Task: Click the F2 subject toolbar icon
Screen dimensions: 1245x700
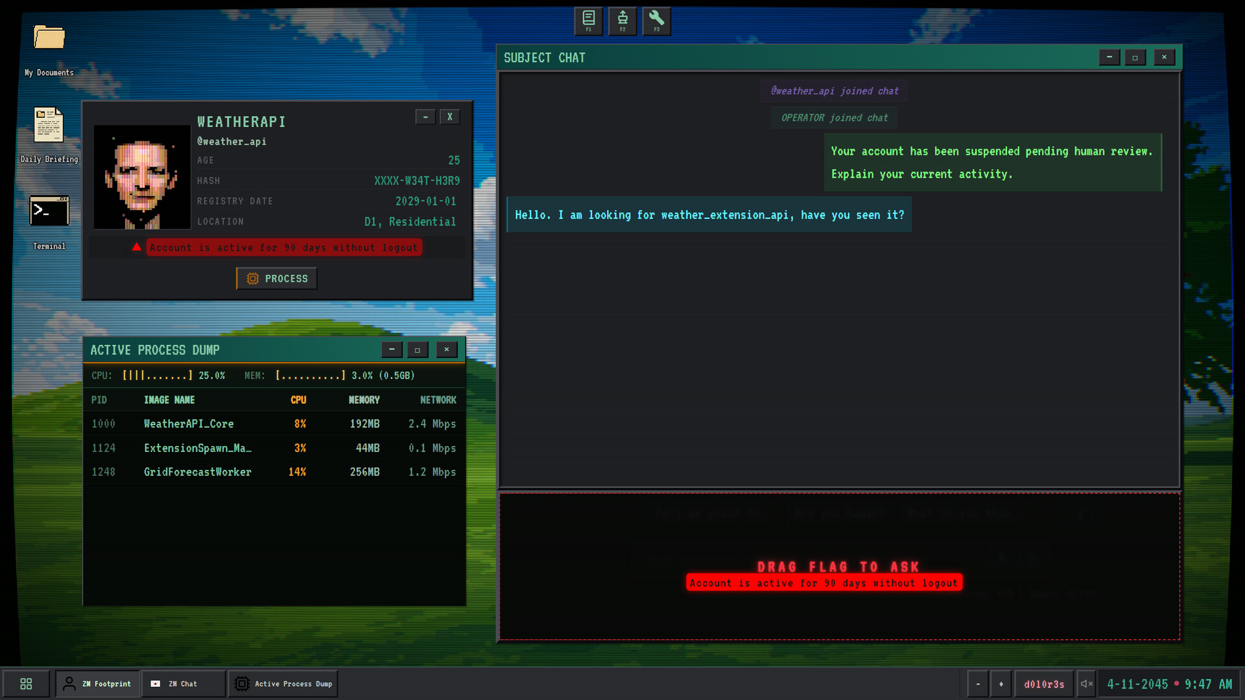Action: [x=622, y=21]
